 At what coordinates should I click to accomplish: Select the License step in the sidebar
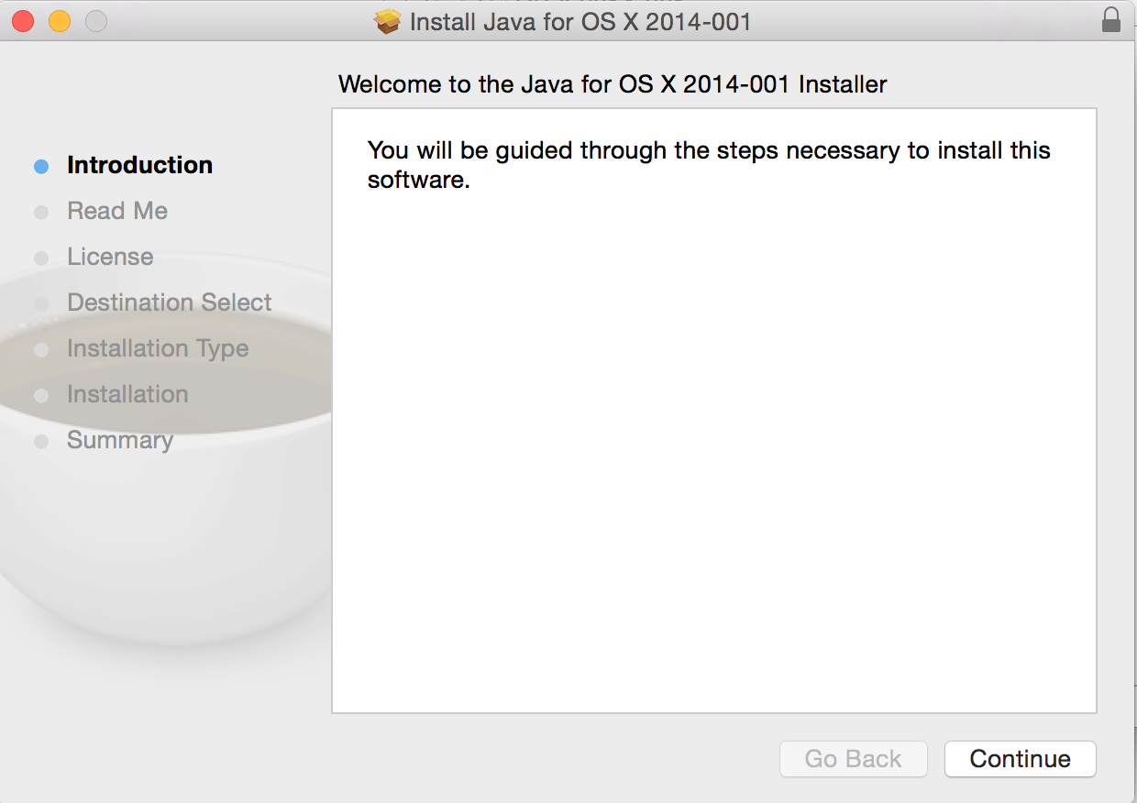pos(110,257)
